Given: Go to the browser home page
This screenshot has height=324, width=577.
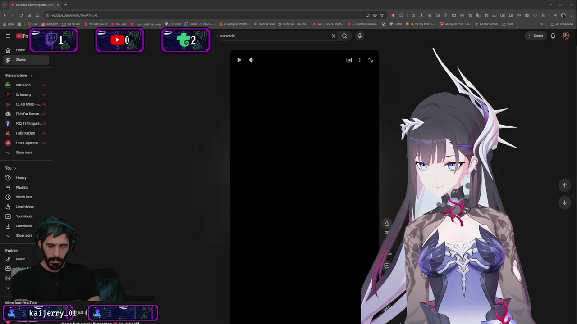Looking at the screenshot, I should [x=29, y=15].
